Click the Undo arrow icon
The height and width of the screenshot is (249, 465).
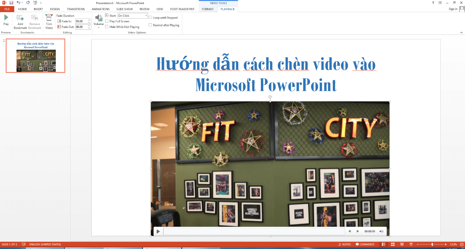[18, 3]
